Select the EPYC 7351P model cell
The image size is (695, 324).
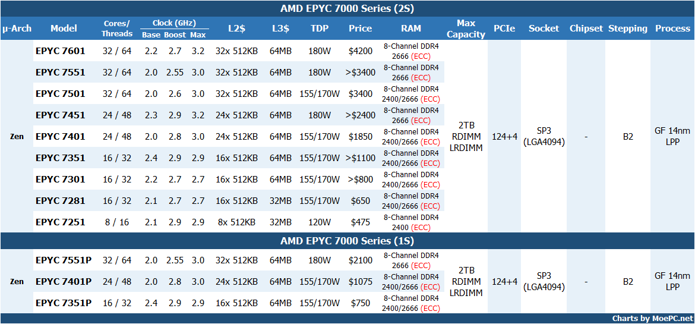[64, 303]
